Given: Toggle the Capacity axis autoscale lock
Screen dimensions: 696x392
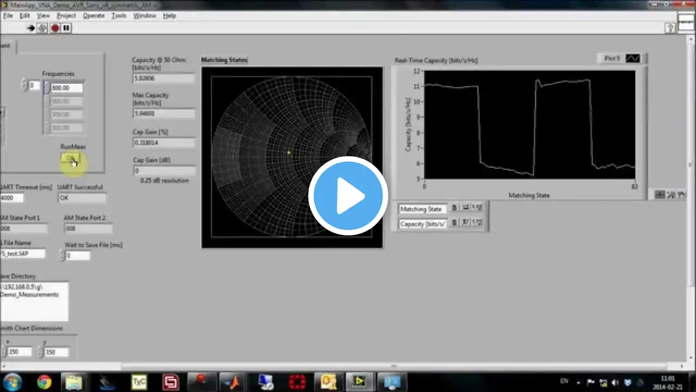Looking at the screenshot, I should click(455, 223).
